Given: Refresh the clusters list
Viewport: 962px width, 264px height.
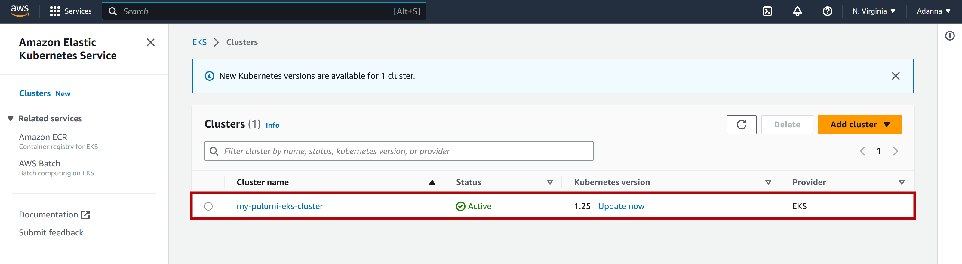Looking at the screenshot, I should (741, 125).
